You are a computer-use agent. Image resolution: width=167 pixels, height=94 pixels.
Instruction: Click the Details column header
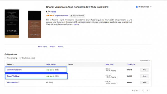[x=71, y=64]
